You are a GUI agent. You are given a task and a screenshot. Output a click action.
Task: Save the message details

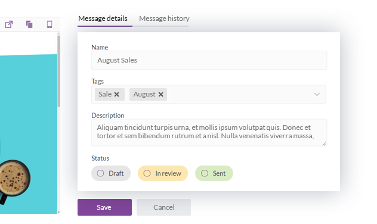coord(104,207)
